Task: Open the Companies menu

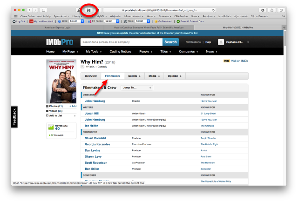Action: pyautogui.click(x=188, y=52)
